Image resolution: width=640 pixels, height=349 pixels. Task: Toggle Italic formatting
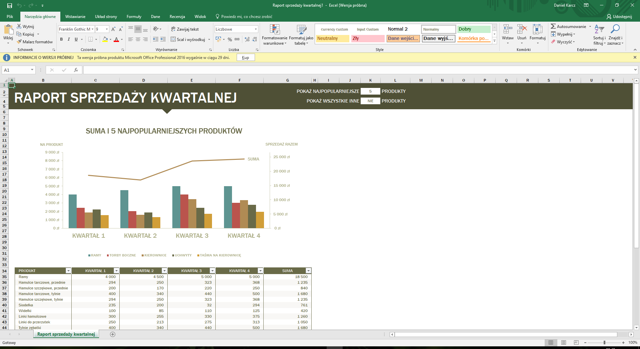click(69, 39)
